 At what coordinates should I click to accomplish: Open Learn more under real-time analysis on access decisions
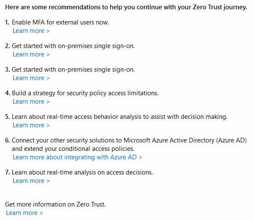pyautogui.click(x=31, y=181)
